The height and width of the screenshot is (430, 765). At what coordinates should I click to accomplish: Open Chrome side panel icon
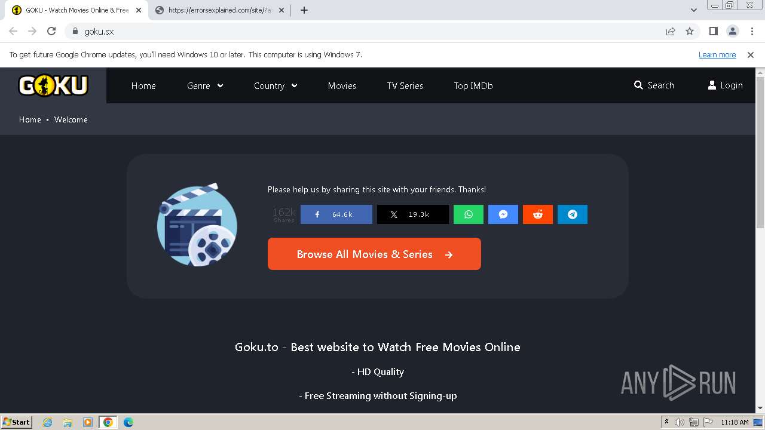click(x=714, y=32)
